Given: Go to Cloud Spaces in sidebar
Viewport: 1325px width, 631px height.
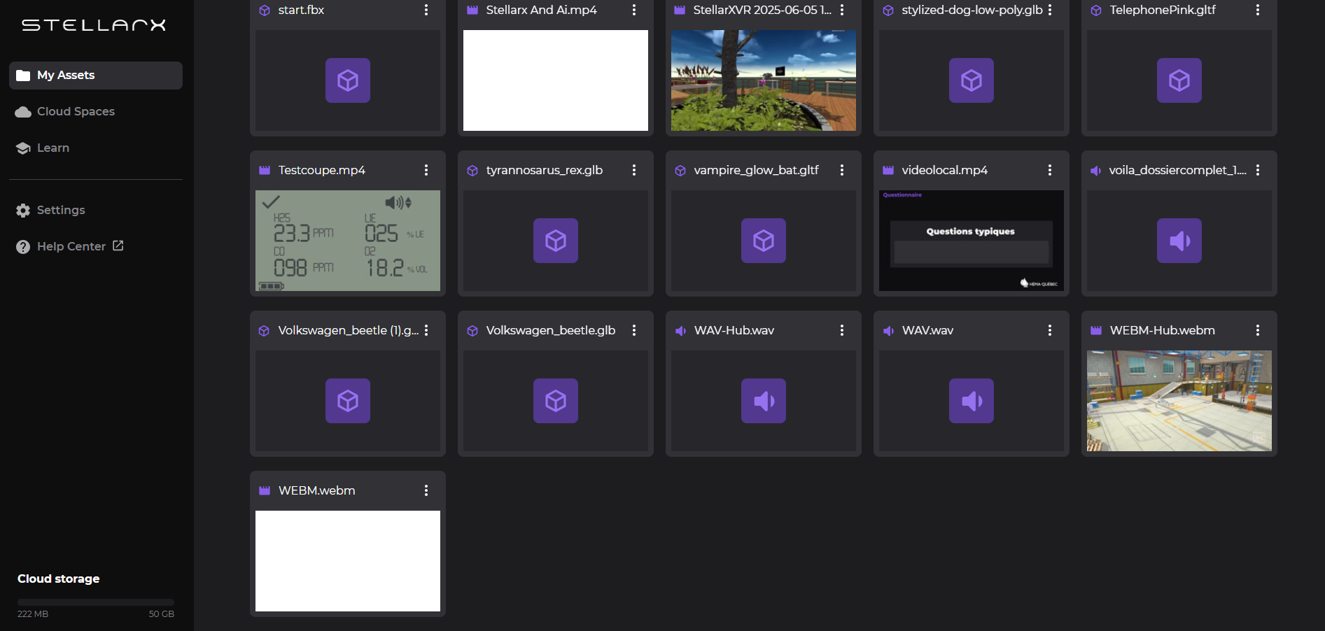Looking at the screenshot, I should [x=76, y=112].
